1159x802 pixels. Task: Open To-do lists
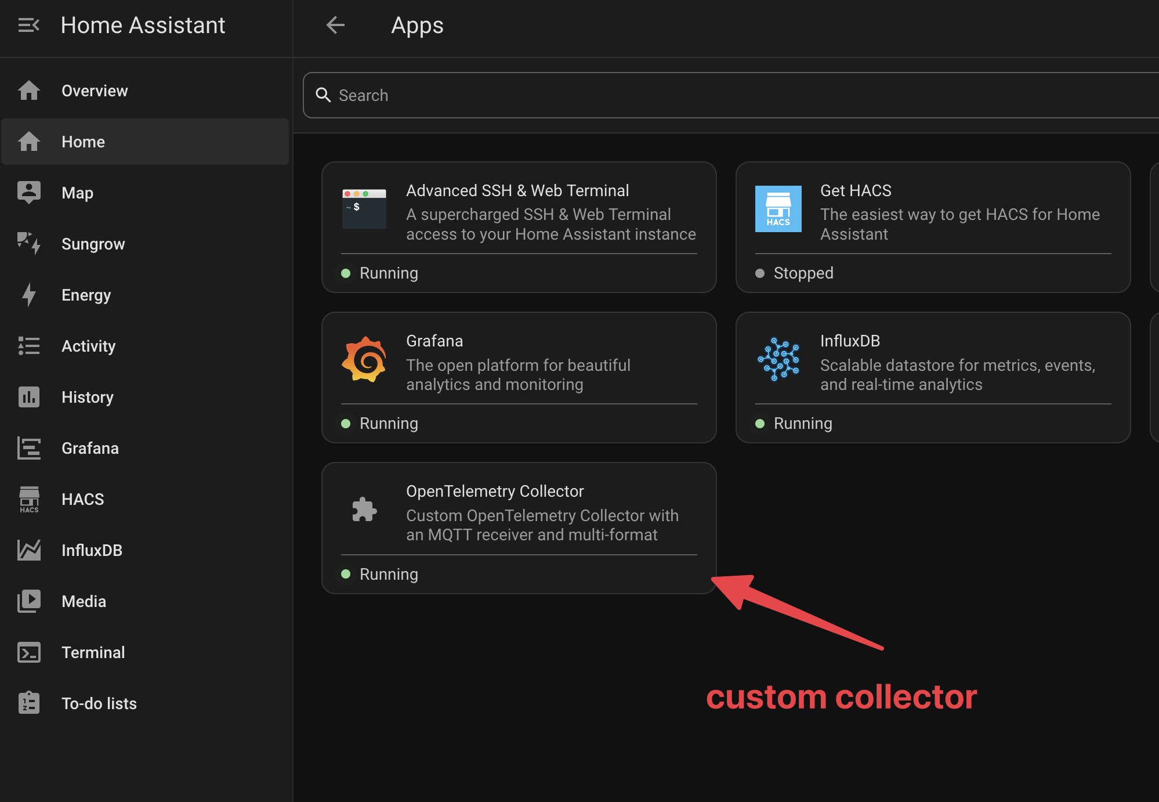tap(145, 703)
